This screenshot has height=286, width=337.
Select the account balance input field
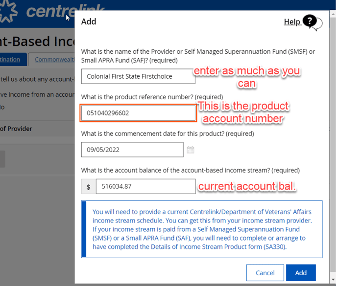(x=145, y=186)
